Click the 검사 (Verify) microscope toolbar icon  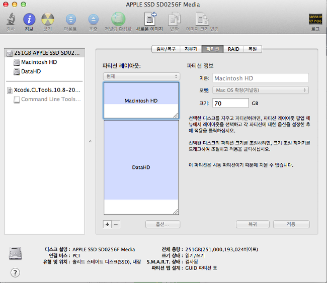11,19
